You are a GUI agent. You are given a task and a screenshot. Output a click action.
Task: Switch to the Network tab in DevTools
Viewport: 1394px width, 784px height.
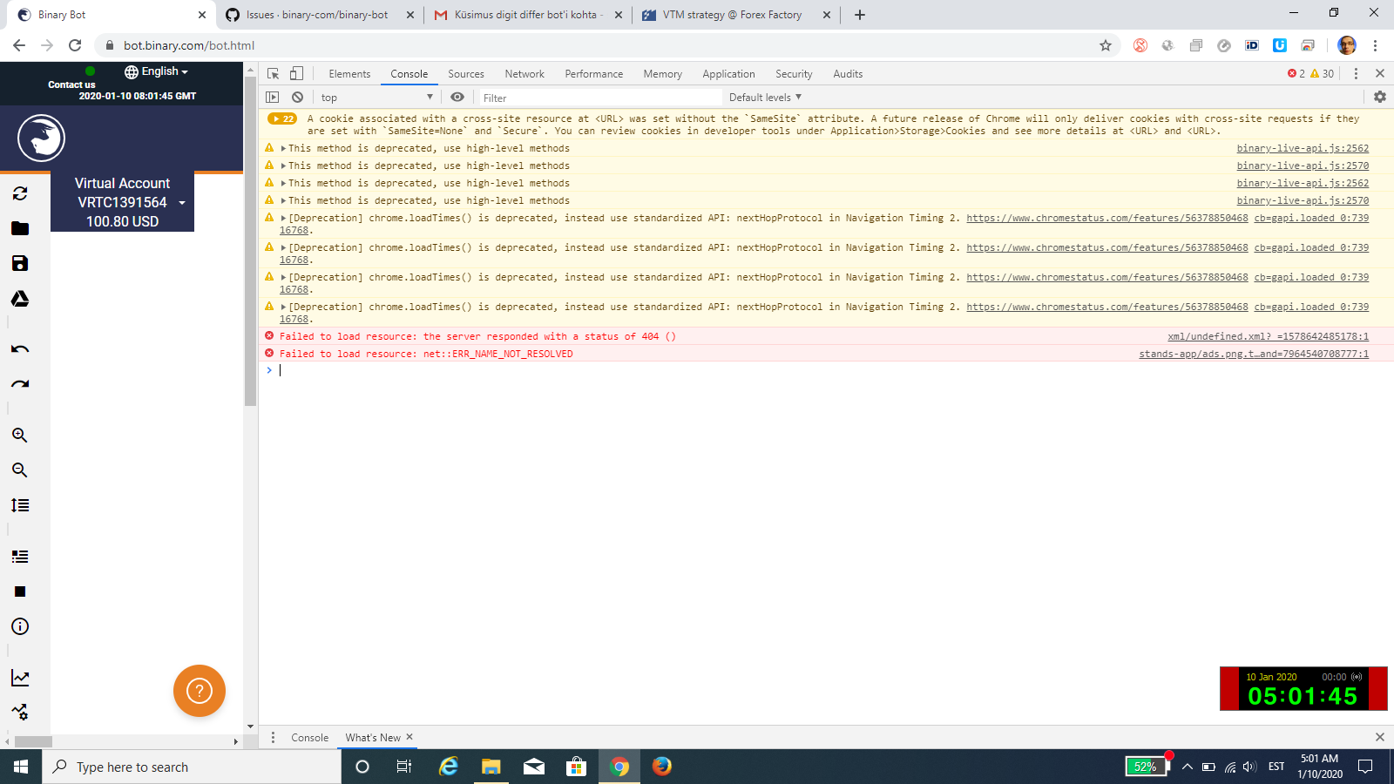[524, 73]
